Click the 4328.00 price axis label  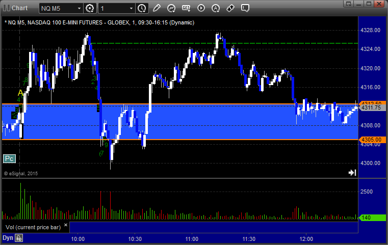coord(371,30)
